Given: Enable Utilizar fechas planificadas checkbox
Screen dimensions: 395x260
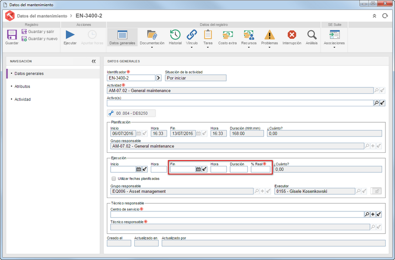Looking at the screenshot, I should click(114, 179).
